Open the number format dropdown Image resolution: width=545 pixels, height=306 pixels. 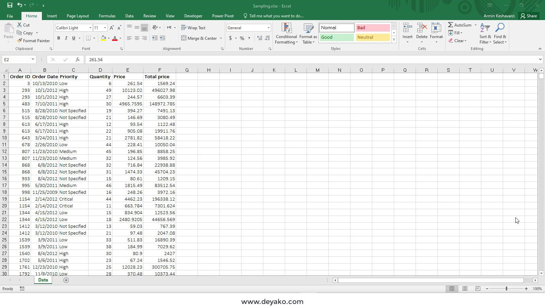pyautogui.click(x=268, y=28)
